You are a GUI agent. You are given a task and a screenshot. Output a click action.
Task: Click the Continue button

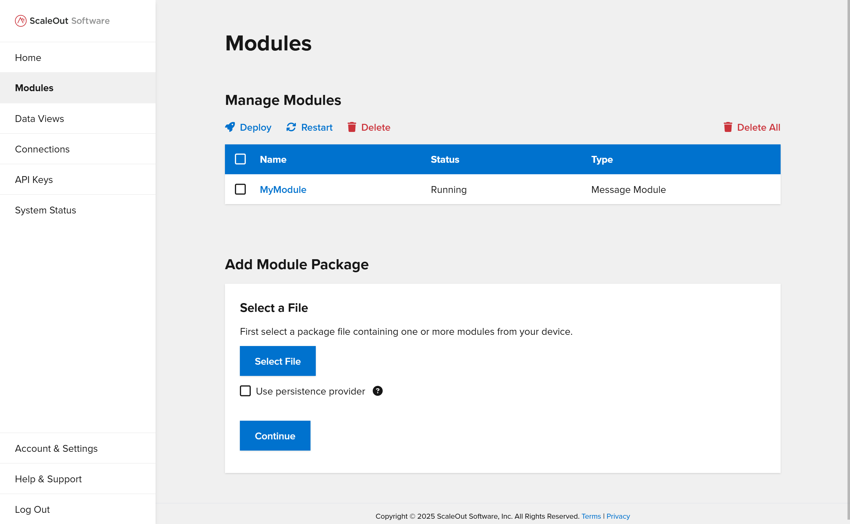tap(275, 436)
